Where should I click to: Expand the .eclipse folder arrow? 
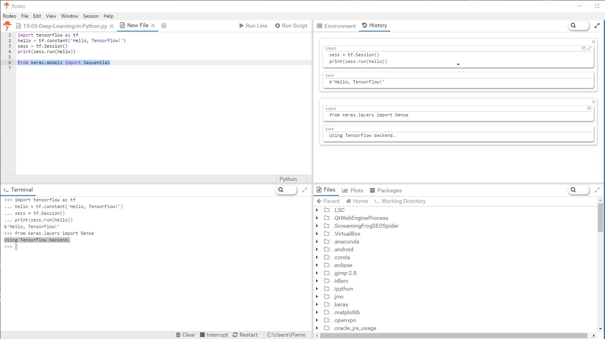(317, 265)
